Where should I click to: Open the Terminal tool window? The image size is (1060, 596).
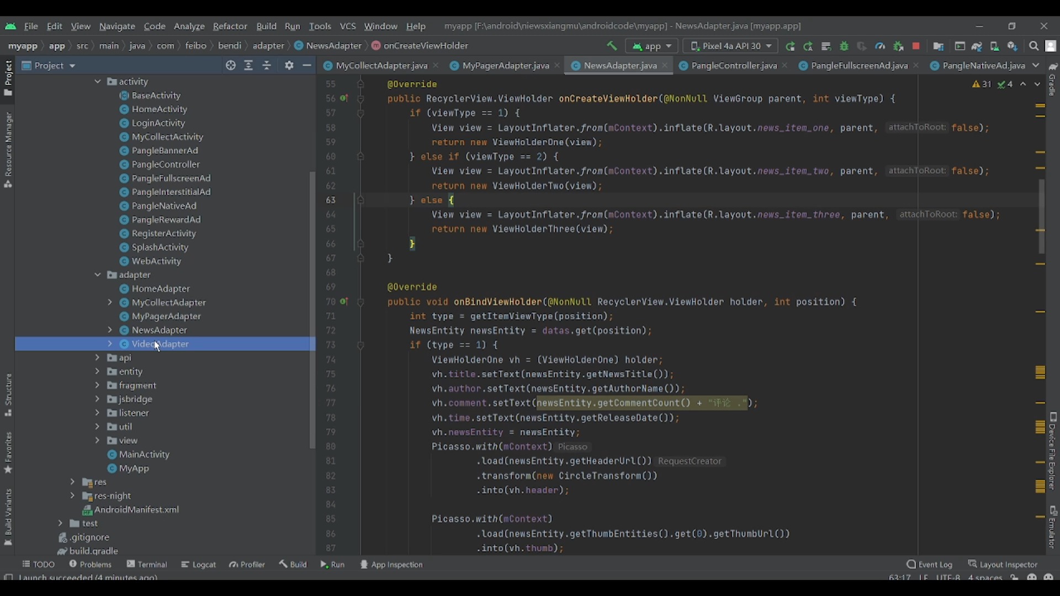point(146,565)
